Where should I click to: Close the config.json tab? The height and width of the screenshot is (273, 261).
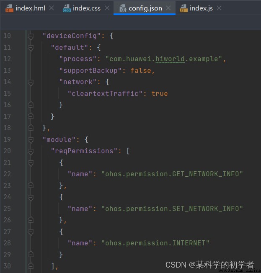[x=168, y=8]
